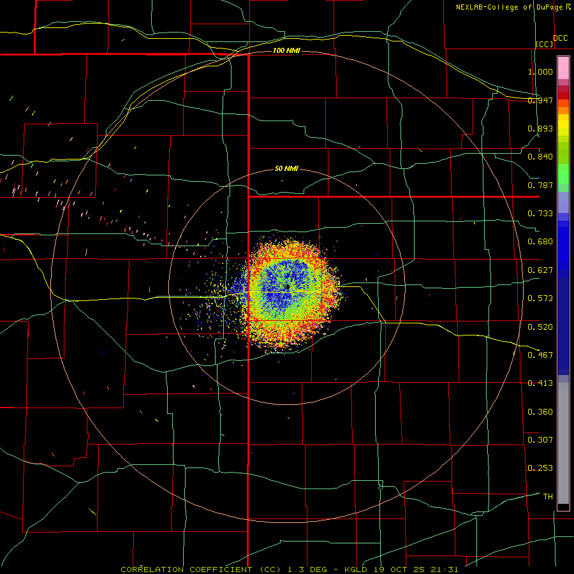Viewport: 574px width, 574px height.
Task: Click the pink segment atop the color bar
Action: pos(563,68)
